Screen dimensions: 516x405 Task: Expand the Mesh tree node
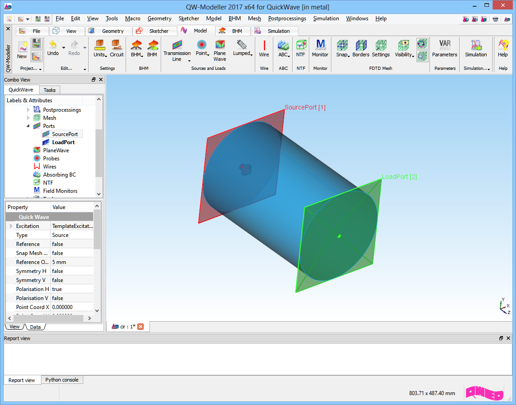[x=28, y=118]
